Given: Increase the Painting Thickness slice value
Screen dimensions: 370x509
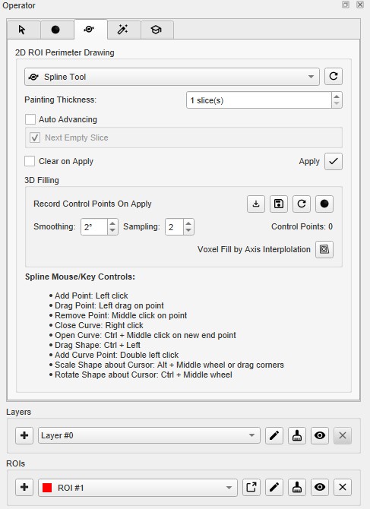Looking at the screenshot, I should (x=337, y=96).
